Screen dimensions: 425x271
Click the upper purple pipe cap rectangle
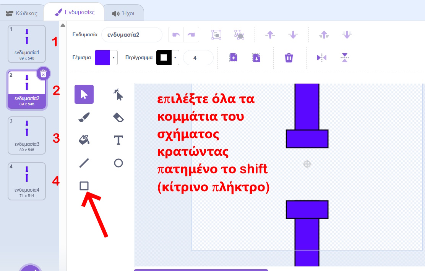[307, 139]
